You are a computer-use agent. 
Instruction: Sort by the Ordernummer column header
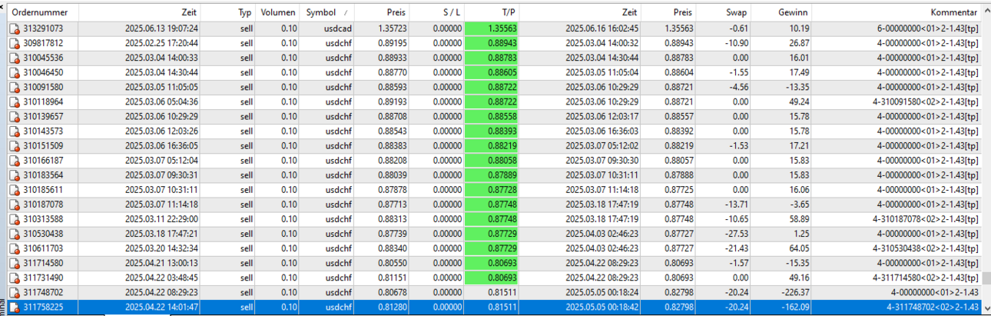pos(42,13)
